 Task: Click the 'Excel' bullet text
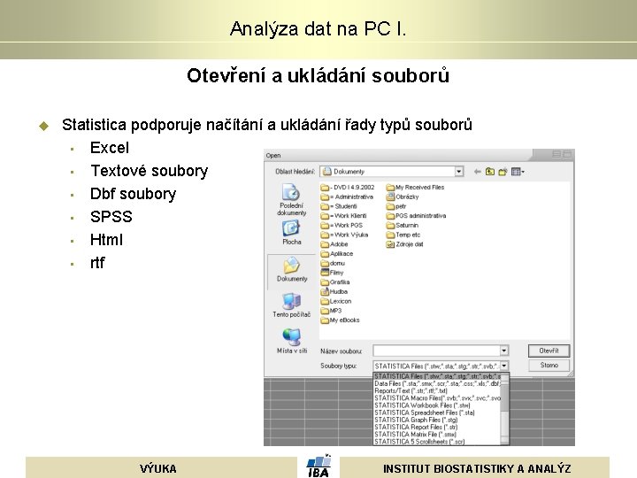tap(110, 148)
